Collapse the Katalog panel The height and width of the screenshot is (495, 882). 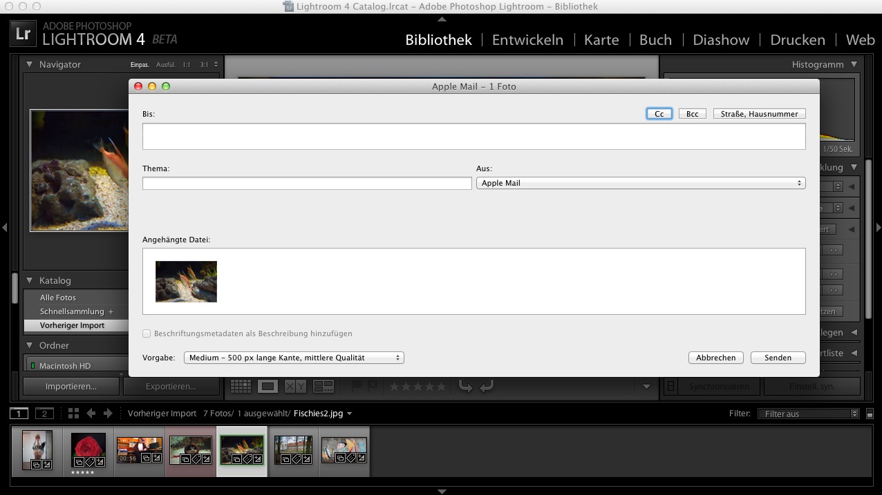(x=30, y=280)
